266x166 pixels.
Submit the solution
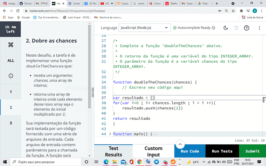(253, 151)
